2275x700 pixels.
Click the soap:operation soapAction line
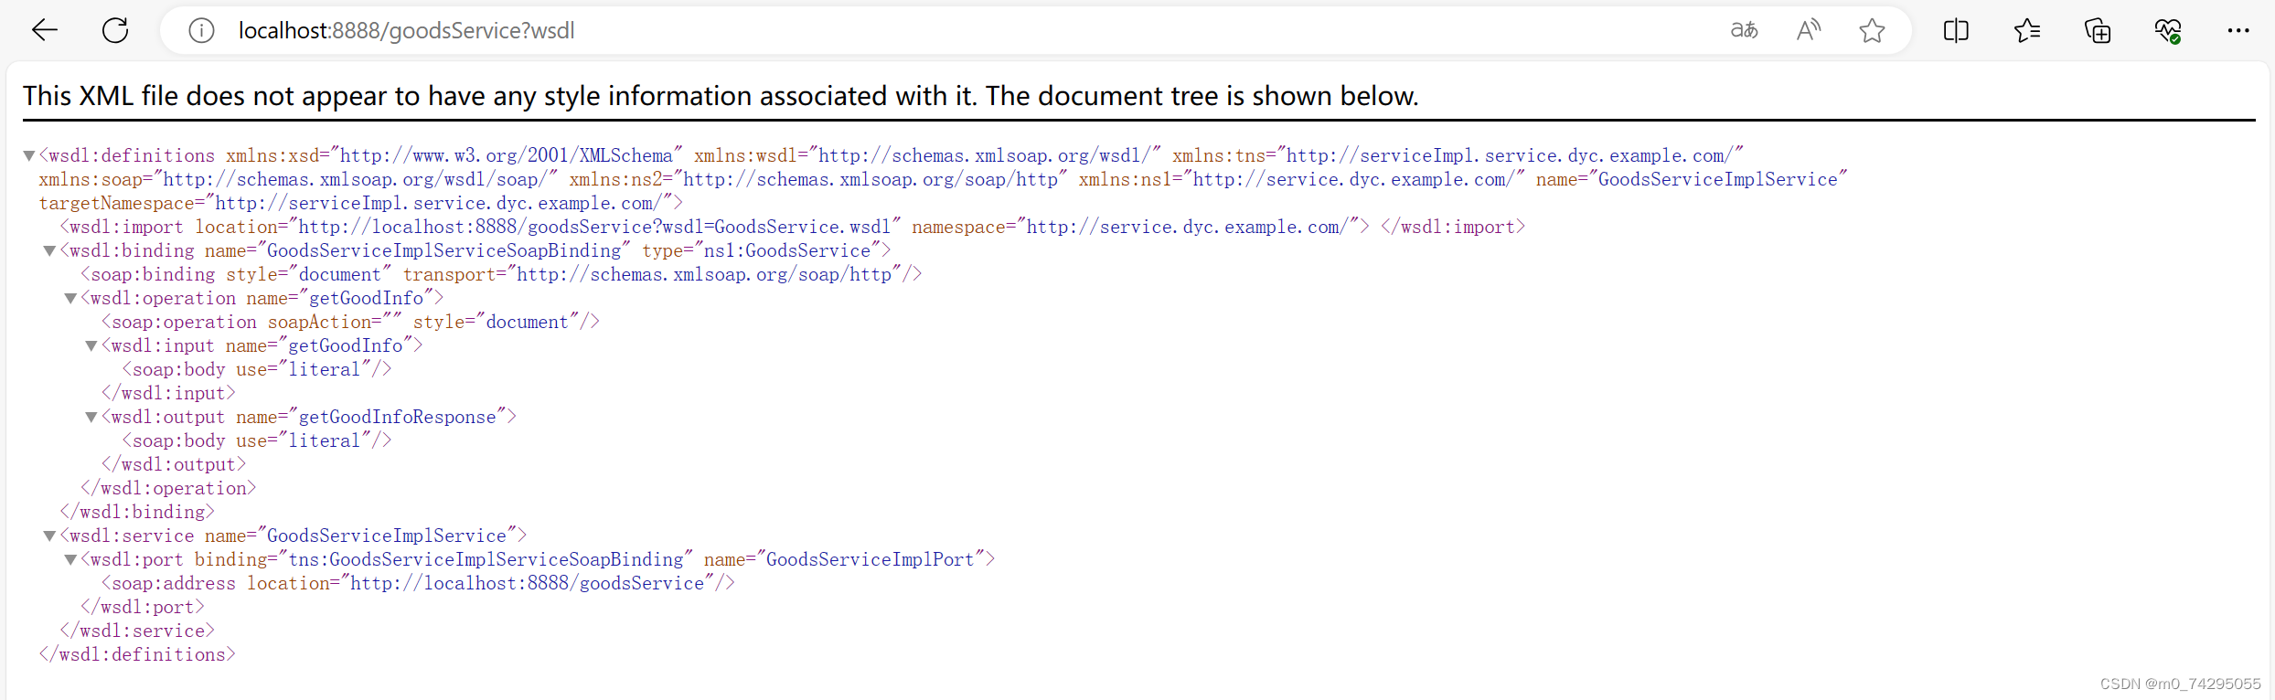(x=350, y=322)
